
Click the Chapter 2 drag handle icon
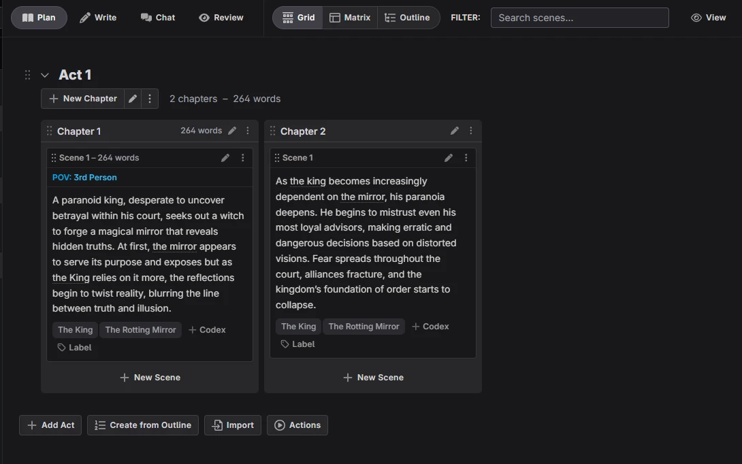coord(272,131)
